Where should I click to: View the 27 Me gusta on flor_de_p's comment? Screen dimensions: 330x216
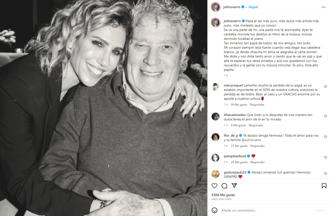pyautogui.click(x=239, y=146)
